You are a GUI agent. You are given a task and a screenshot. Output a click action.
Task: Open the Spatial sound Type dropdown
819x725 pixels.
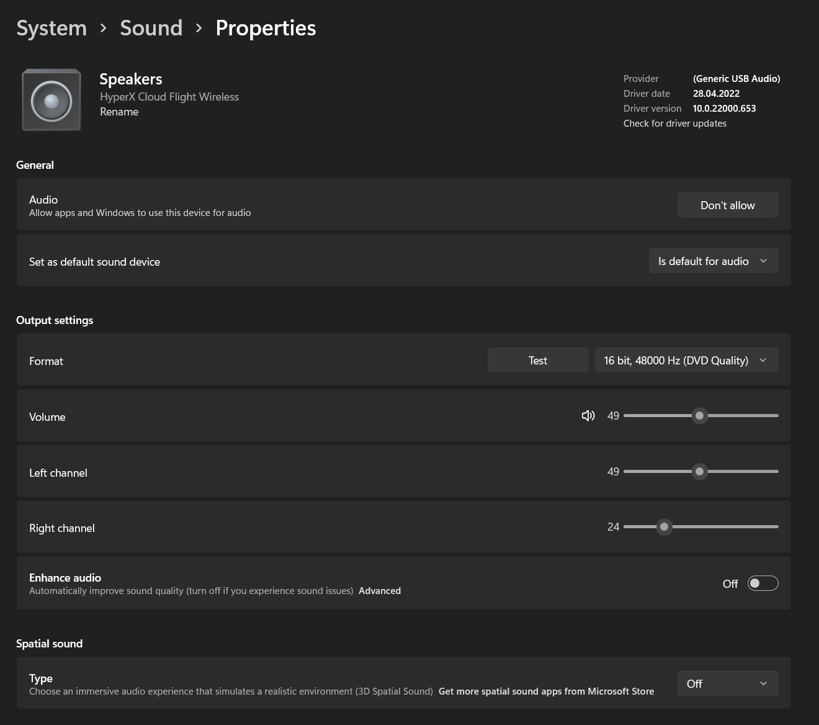pyautogui.click(x=727, y=683)
